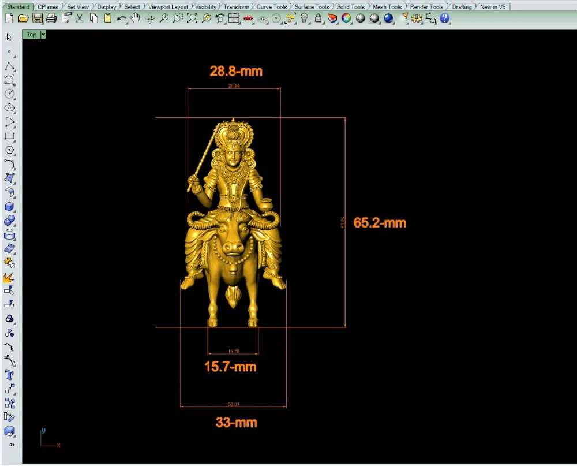Click the padlock Lock Objects icon

(x=319, y=18)
